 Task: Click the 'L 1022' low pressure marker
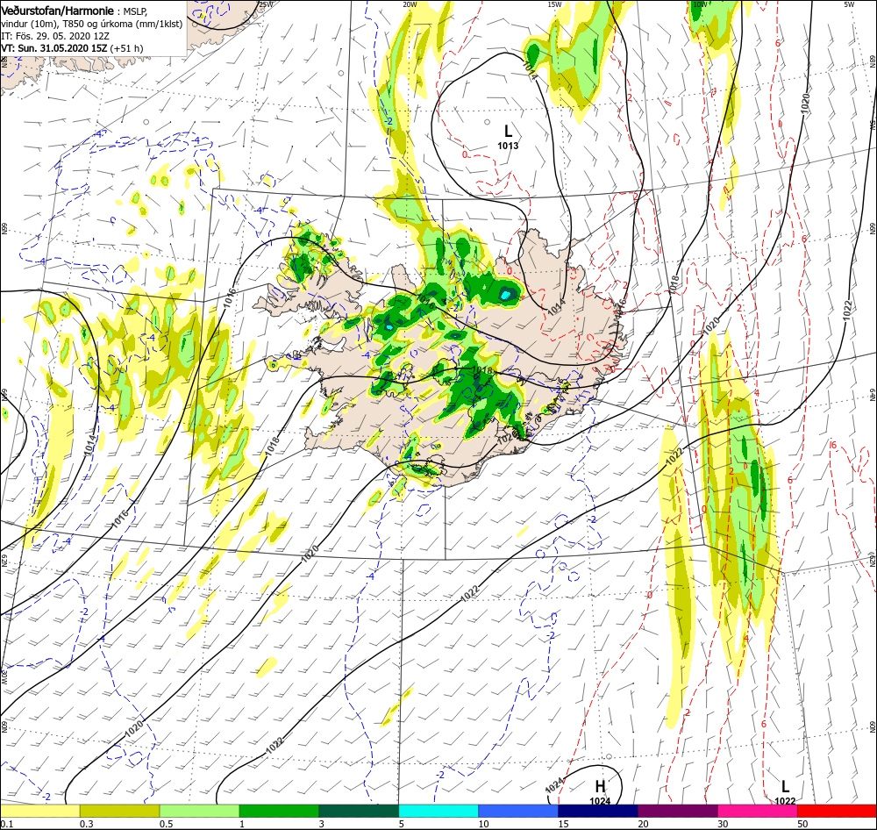coord(785,793)
